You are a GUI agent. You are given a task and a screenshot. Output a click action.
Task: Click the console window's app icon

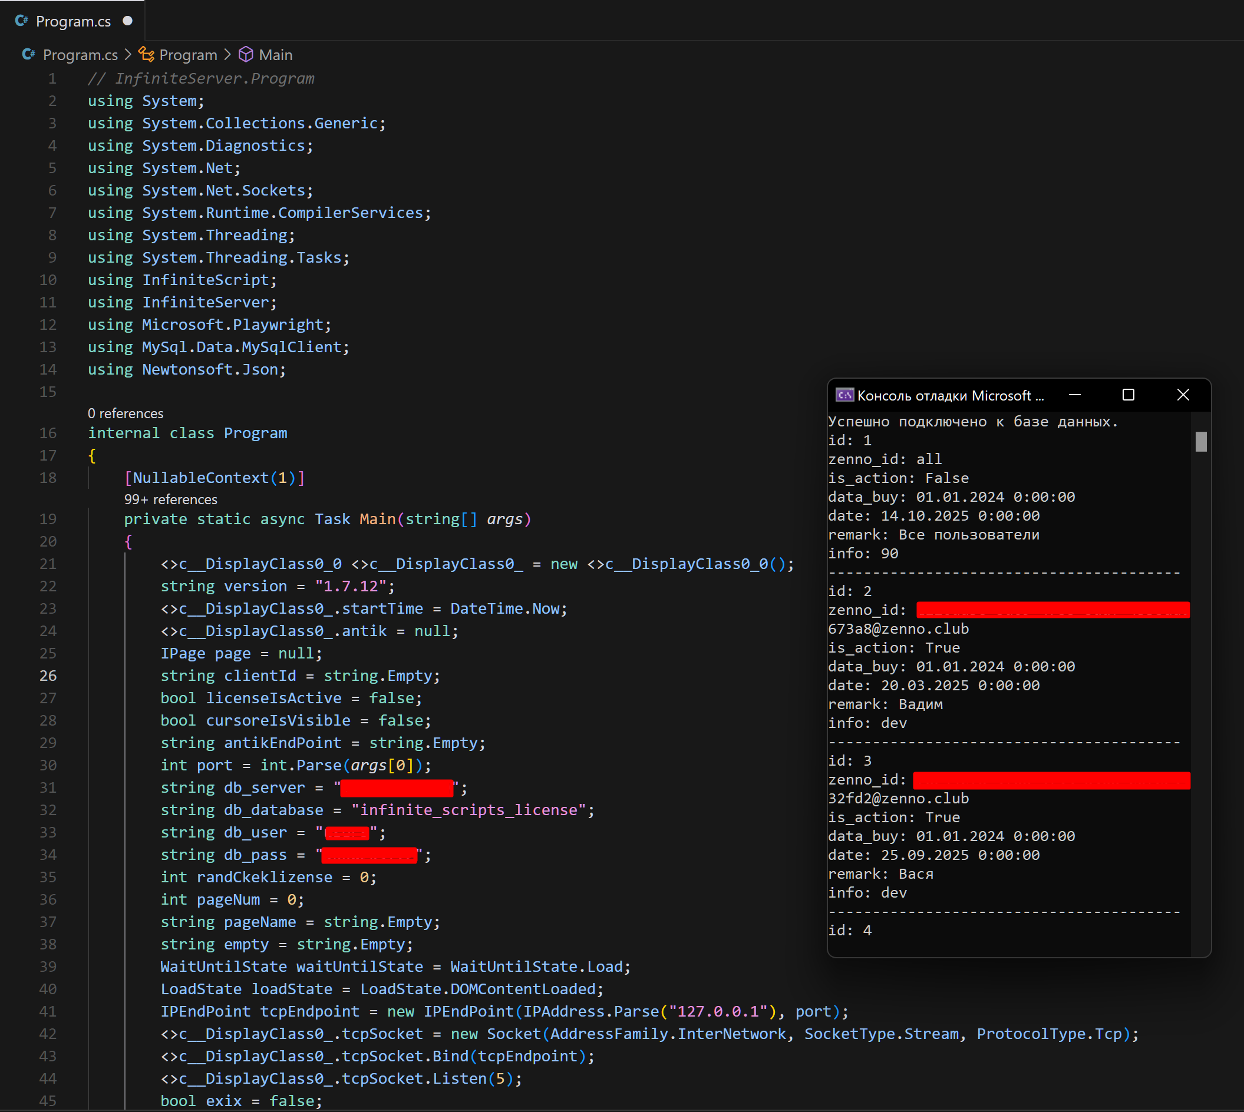pos(844,395)
